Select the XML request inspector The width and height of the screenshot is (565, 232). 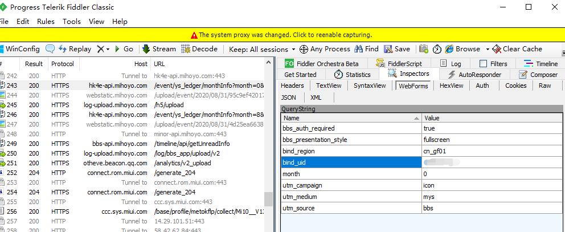316,97
